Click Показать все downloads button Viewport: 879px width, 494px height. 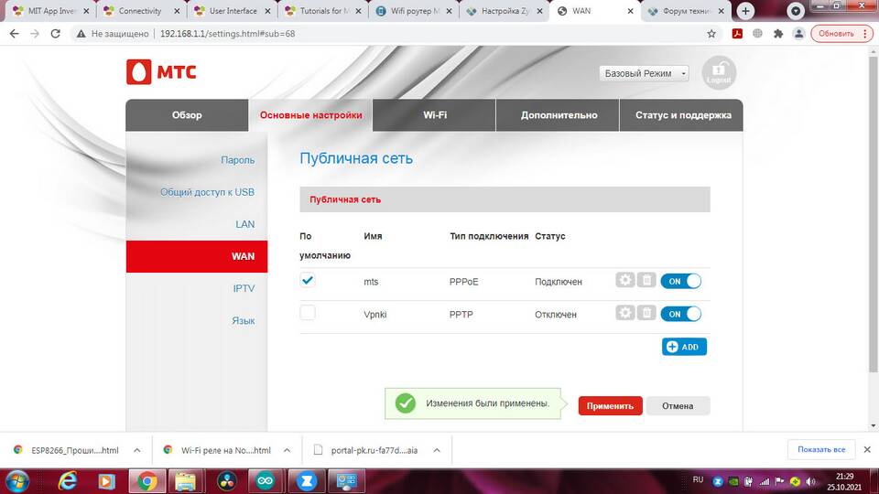[x=821, y=449]
